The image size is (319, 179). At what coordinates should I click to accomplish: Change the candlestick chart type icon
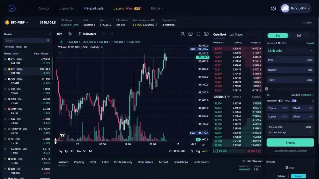coord(70,34)
